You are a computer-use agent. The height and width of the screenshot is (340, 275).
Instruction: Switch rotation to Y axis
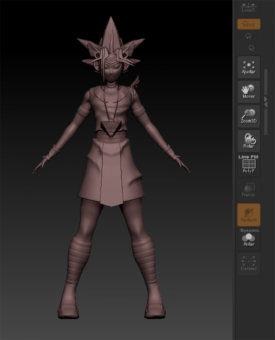click(x=249, y=37)
